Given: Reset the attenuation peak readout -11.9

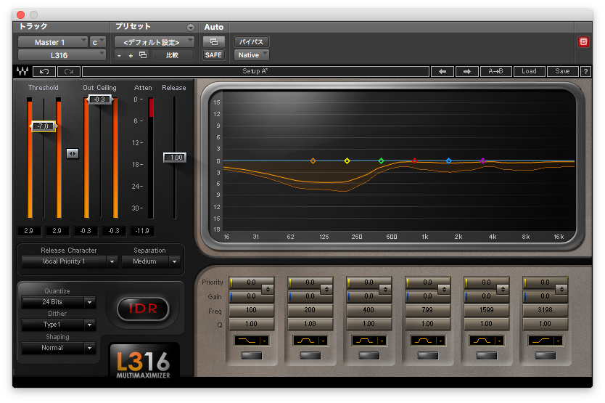Looking at the screenshot, I should (142, 231).
